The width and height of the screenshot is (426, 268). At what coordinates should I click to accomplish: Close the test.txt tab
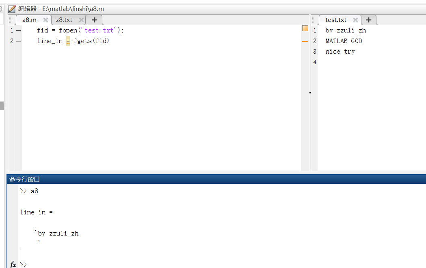point(355,20)
